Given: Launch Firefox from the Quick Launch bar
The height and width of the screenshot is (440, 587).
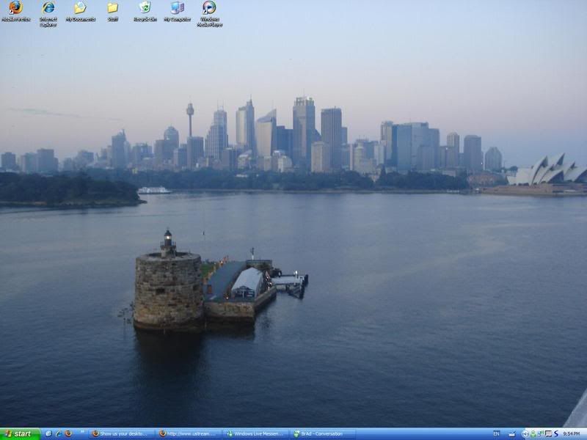Looking at the screenshot, I should coord(68,433).
